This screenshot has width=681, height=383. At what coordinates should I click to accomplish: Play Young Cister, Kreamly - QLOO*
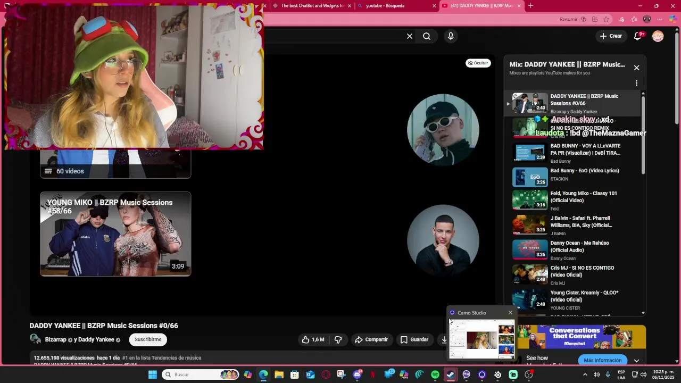[x=572, y=301]
